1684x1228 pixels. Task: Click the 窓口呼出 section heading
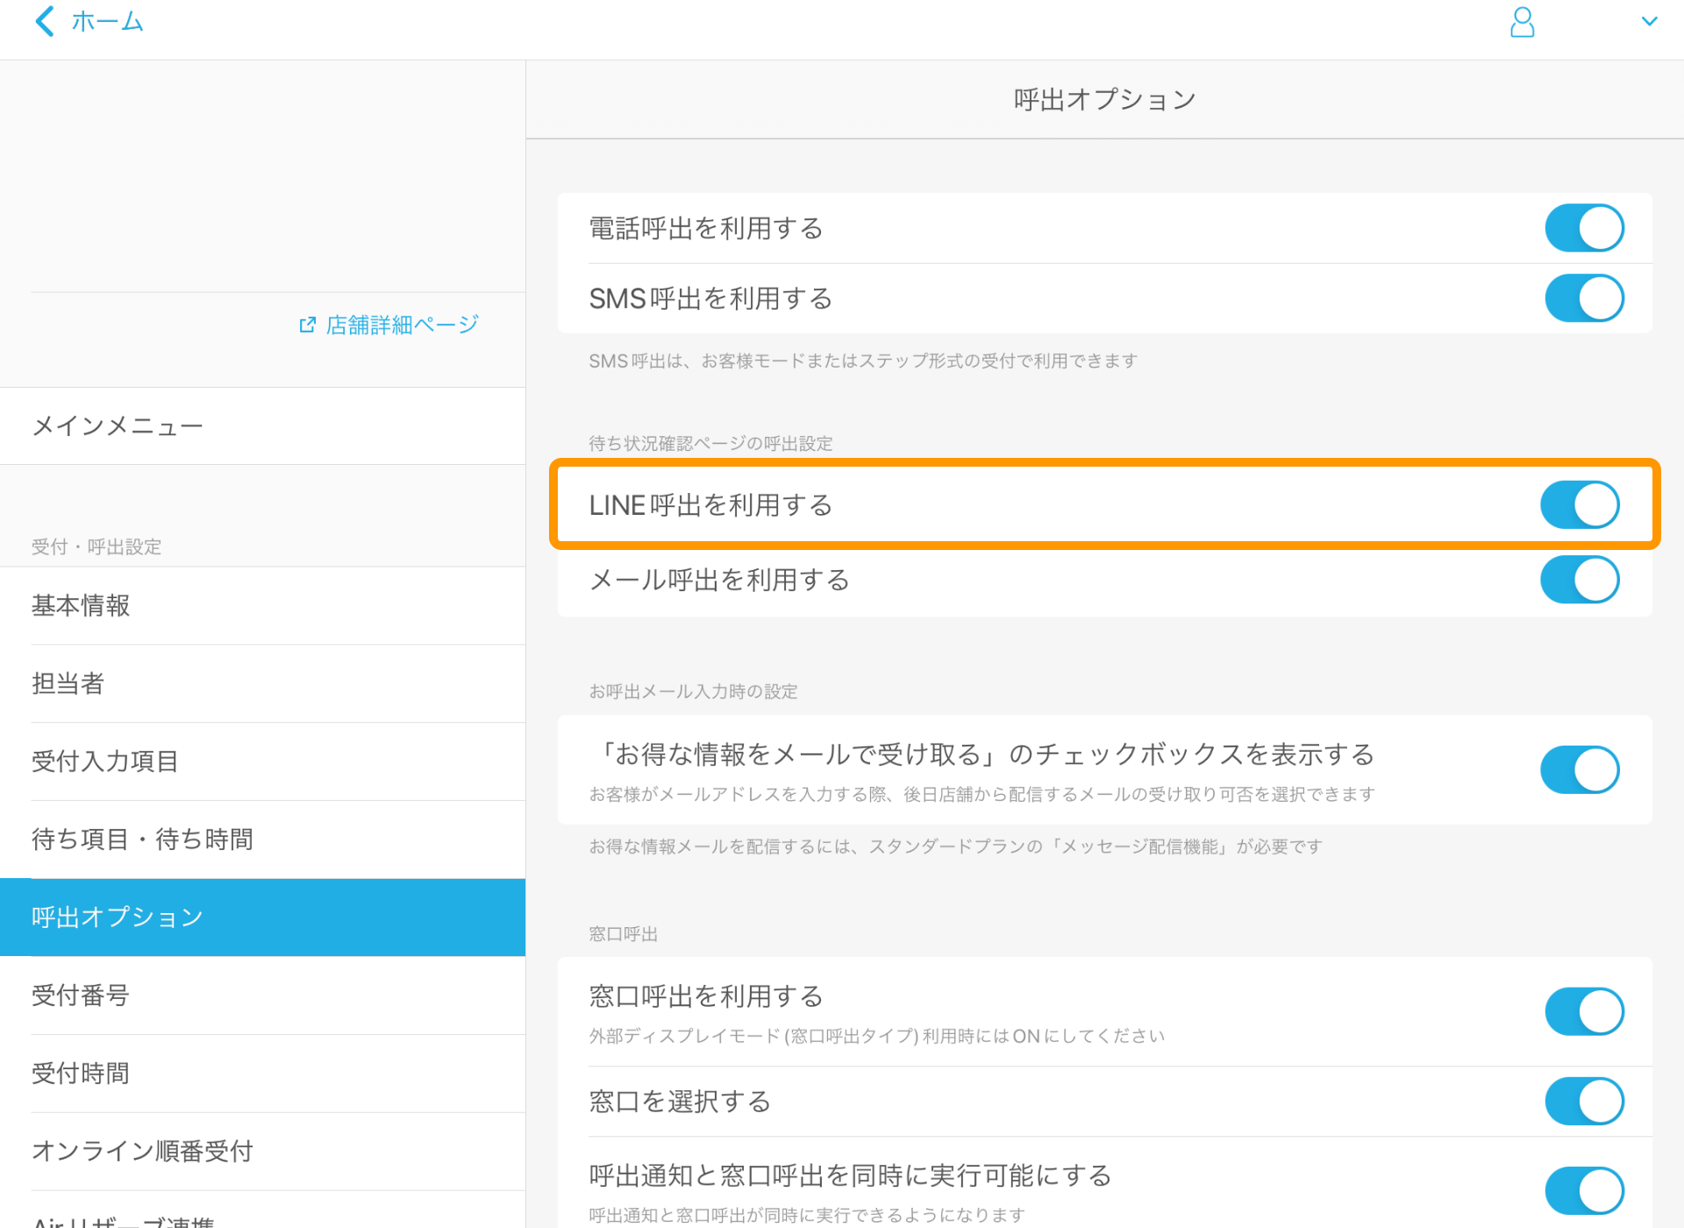pos(623,934)
